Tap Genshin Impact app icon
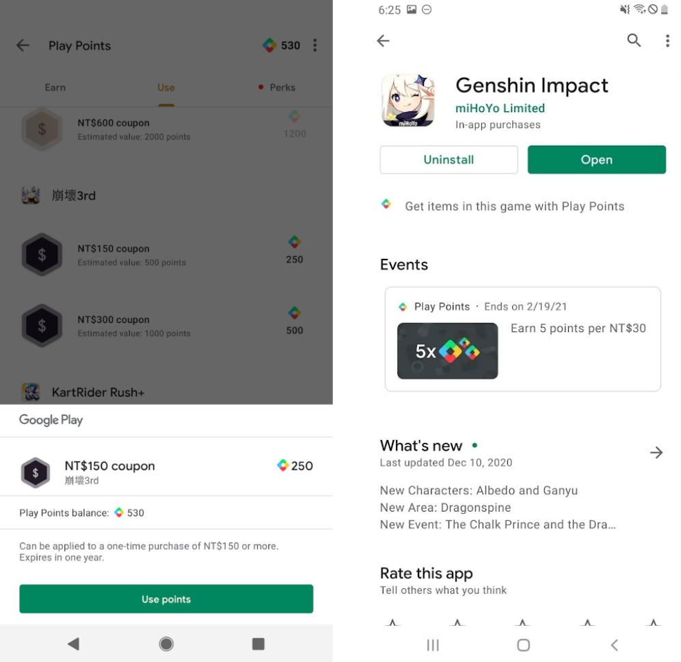681x662 pixels. pos(408,100)
